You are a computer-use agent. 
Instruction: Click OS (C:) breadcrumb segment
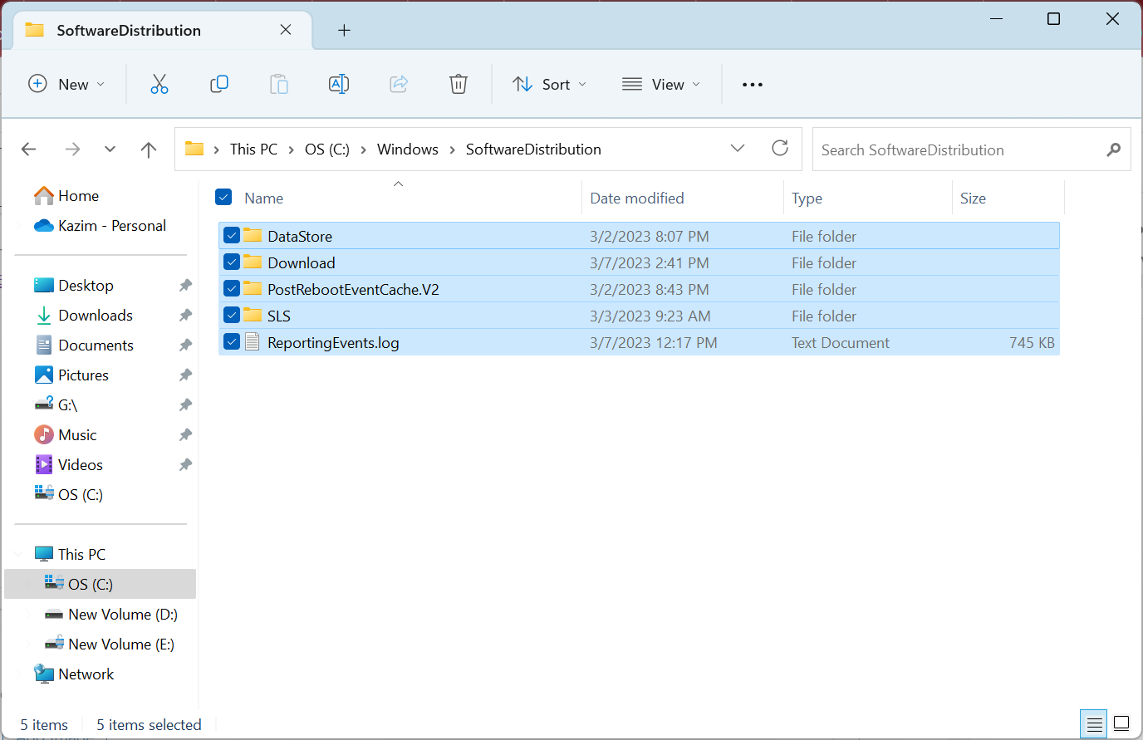327,149
